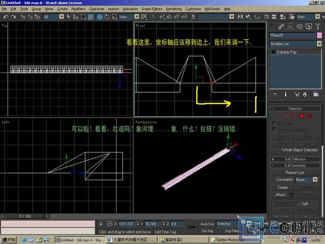Image resolution: width=325 pixels, height=244 pixels.
Task: Activate Select and Rotate tool
Action: click(107, 17)
